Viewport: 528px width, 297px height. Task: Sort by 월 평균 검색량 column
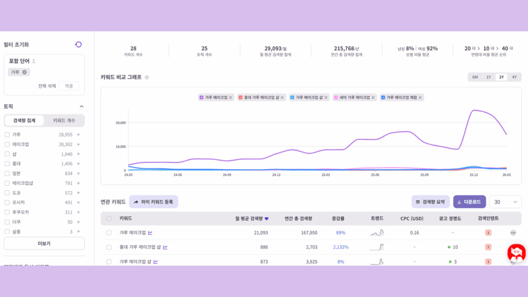[x=252, y=218]
